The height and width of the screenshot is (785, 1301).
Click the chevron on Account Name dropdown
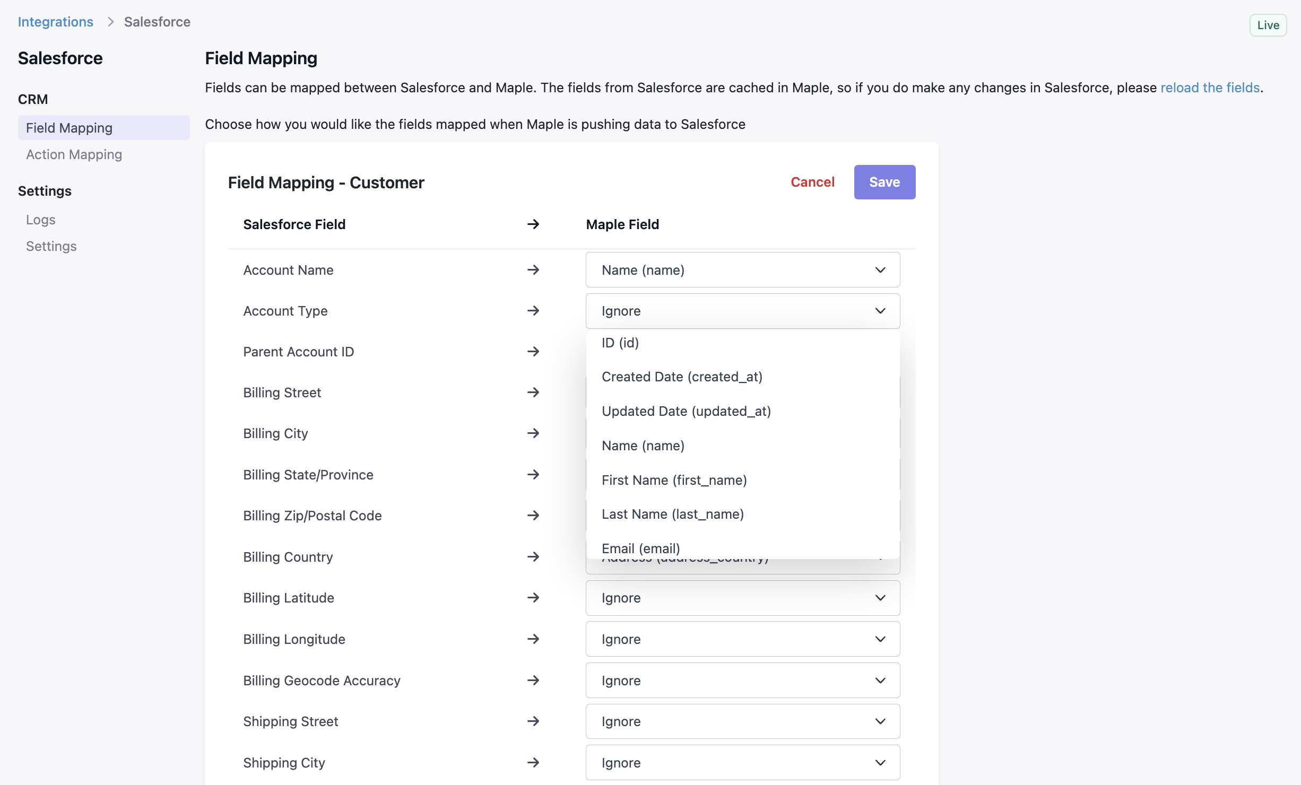(880, 270)
